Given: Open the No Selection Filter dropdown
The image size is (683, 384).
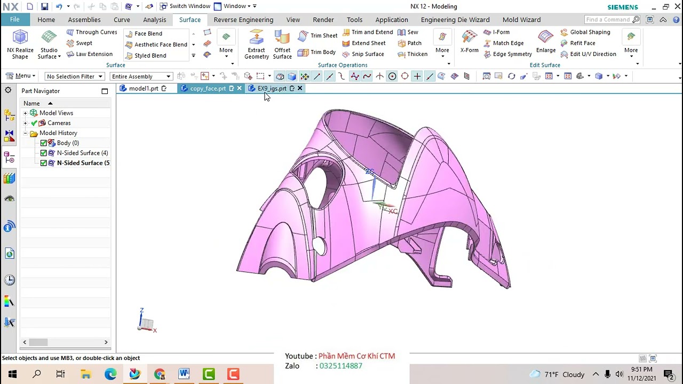Looking at the screenshot, I should (74, 76).
